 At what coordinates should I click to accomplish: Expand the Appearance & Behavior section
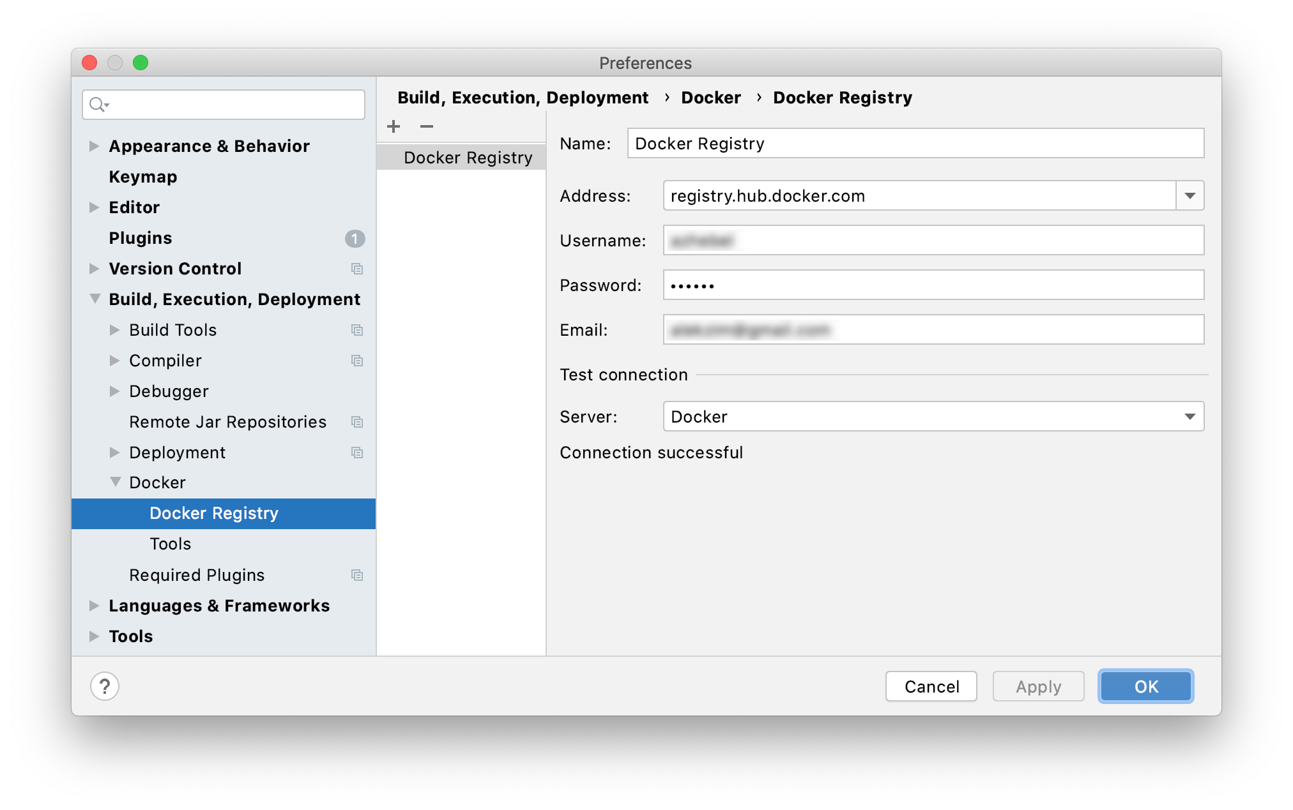pos(93,146)
